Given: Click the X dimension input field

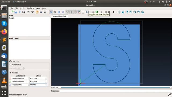Looking at the screenshot, I should (x=19, y=78).
